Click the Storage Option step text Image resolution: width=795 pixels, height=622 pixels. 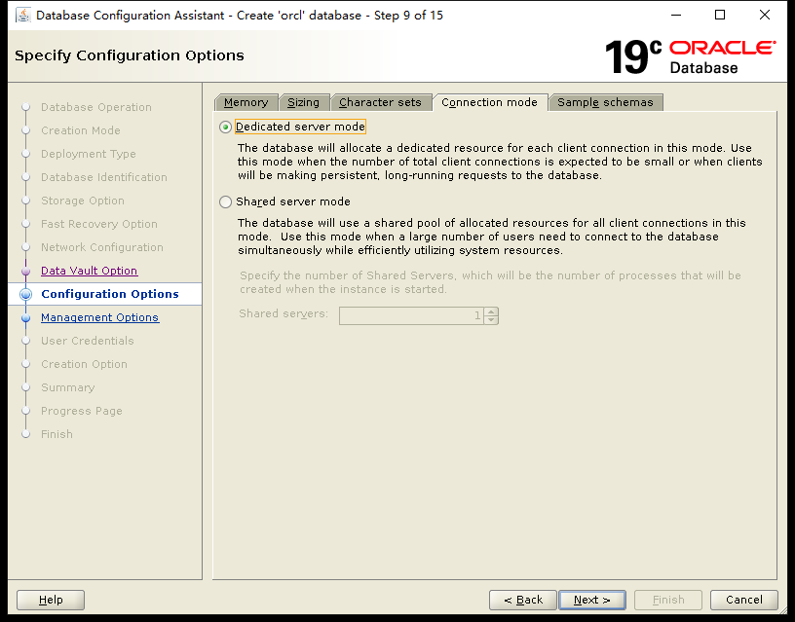(x=83, y=201)
